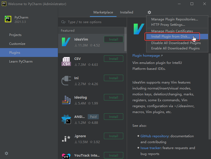Screen dimensions: 211x159
Task: Install the .ignore plugin
Action: [114, 136]
